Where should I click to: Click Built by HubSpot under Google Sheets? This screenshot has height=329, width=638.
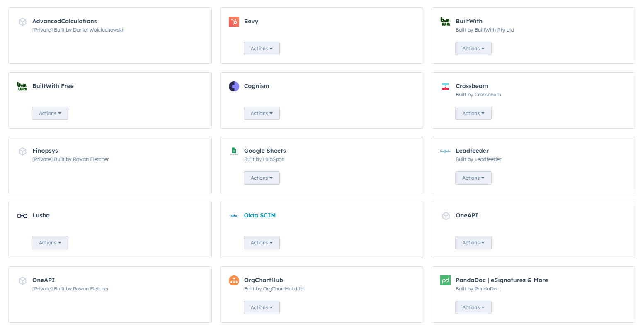(x=264, y=159)
